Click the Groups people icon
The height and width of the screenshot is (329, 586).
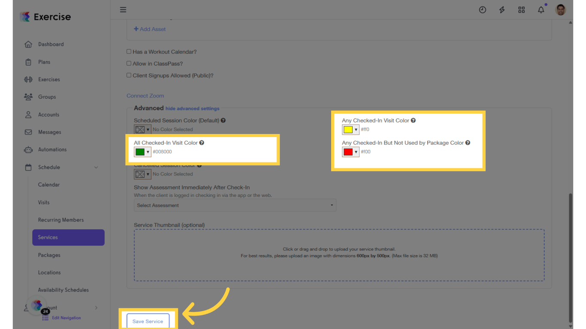[28, 97]
